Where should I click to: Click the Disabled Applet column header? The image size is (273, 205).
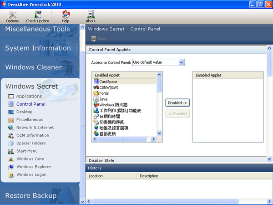pyautogui.click(x=228, y=75)
